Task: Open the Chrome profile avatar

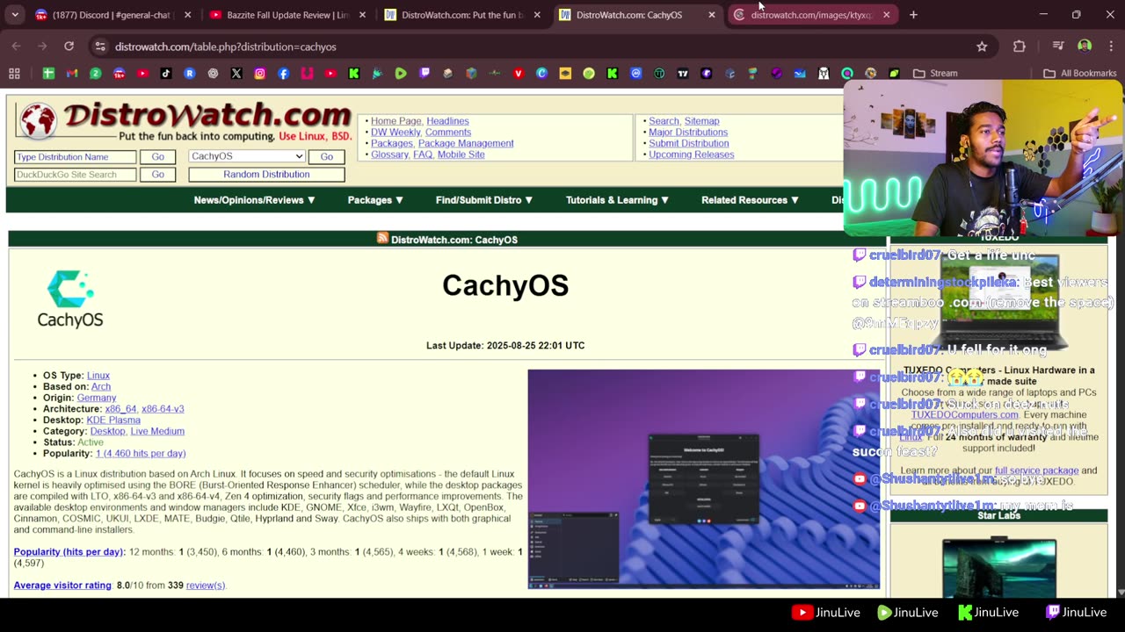Action: pyautogui.click(x=1085, y=47)
